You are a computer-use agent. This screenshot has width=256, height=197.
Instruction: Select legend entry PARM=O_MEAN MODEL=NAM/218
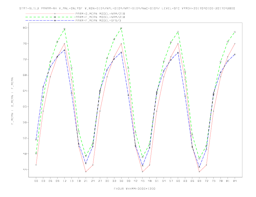pos(100,14)
